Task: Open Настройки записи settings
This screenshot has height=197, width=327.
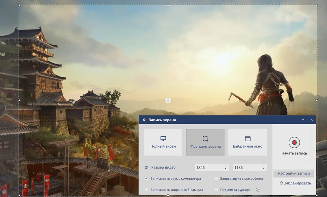Action: pos(294,173)
